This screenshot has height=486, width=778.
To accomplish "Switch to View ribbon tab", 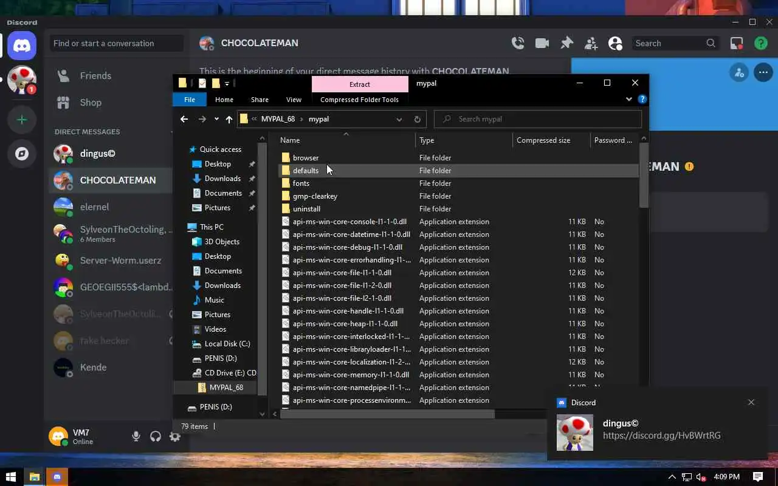I will click(x=294, y=100).
